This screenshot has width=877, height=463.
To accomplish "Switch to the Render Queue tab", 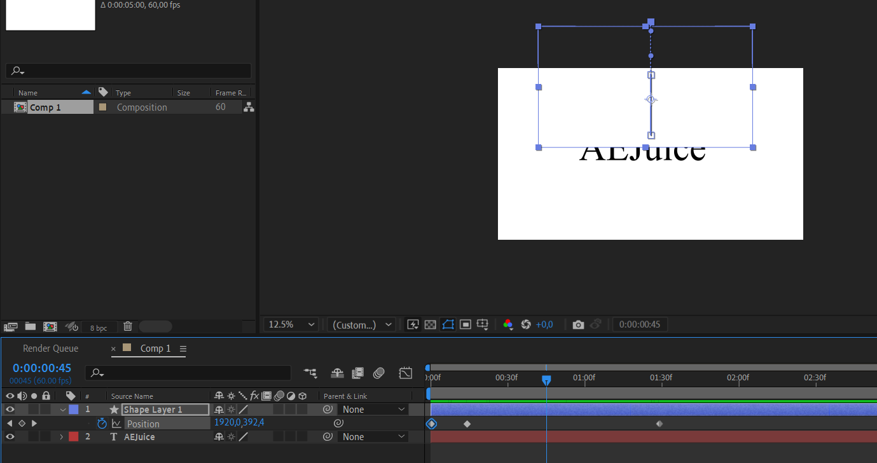I will tap(51, 349).
